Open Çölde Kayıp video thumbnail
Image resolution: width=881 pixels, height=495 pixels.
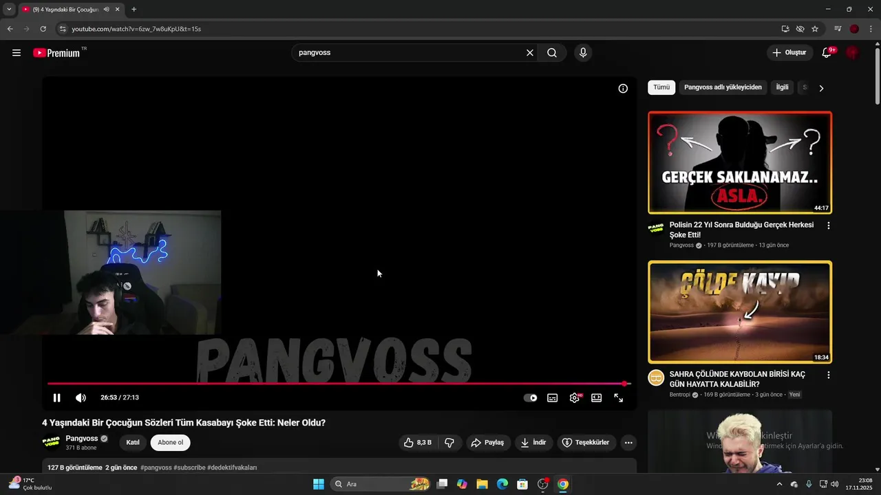coord(740,312)
